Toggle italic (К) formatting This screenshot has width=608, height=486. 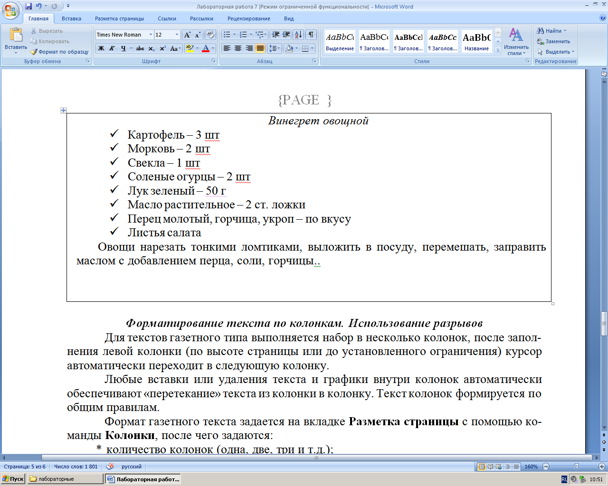coord(112,48)
